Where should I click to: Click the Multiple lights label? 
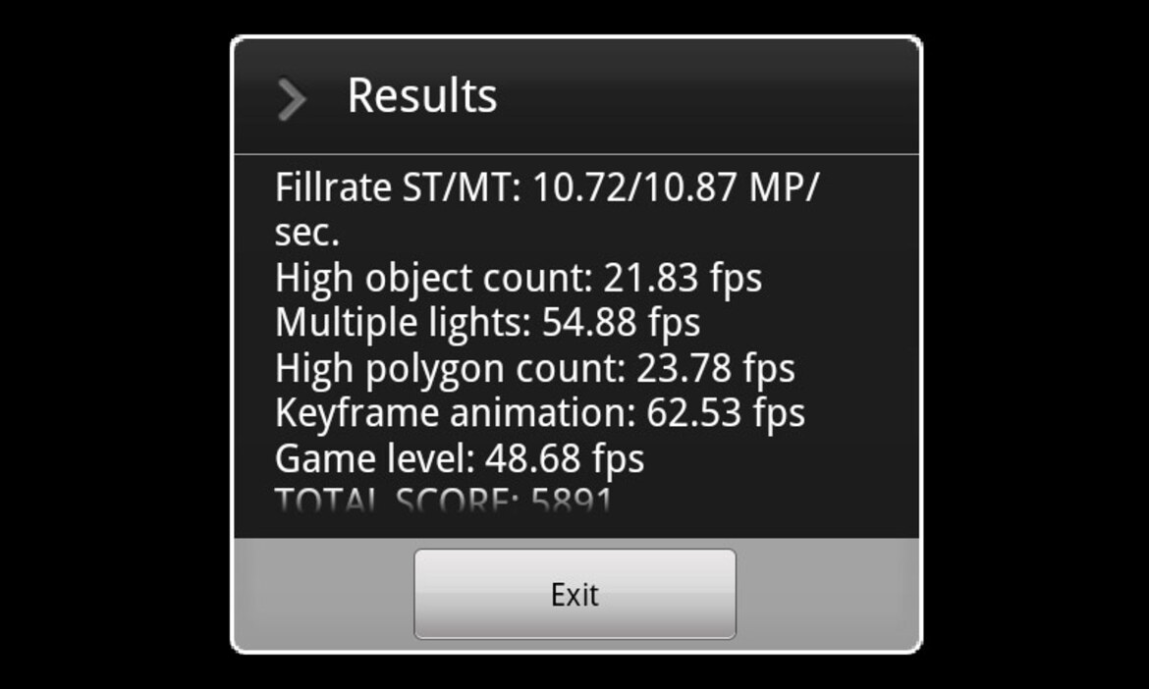(x=403, y=323)
